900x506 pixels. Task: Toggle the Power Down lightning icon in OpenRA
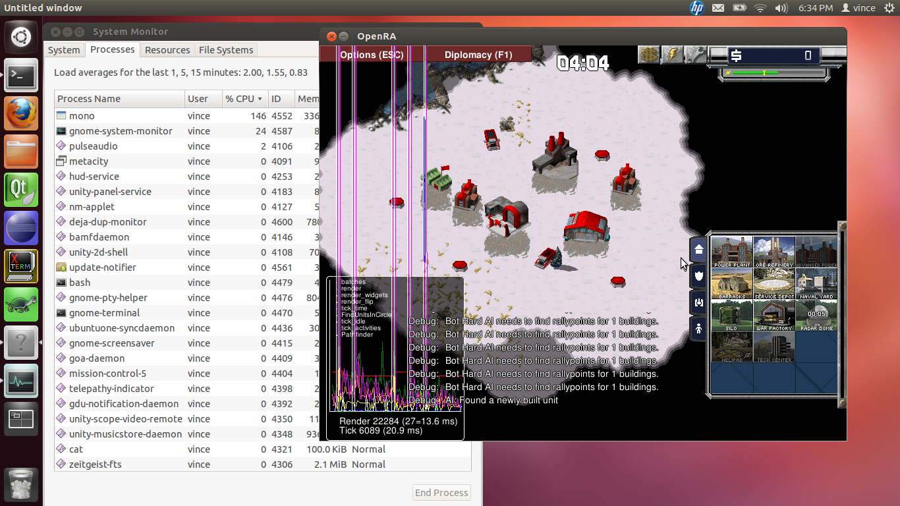pos(672,55)
